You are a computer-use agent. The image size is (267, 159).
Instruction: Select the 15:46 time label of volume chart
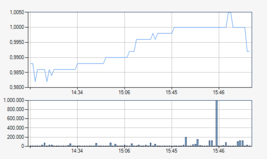pyautogui.click(x=219, y=151)
